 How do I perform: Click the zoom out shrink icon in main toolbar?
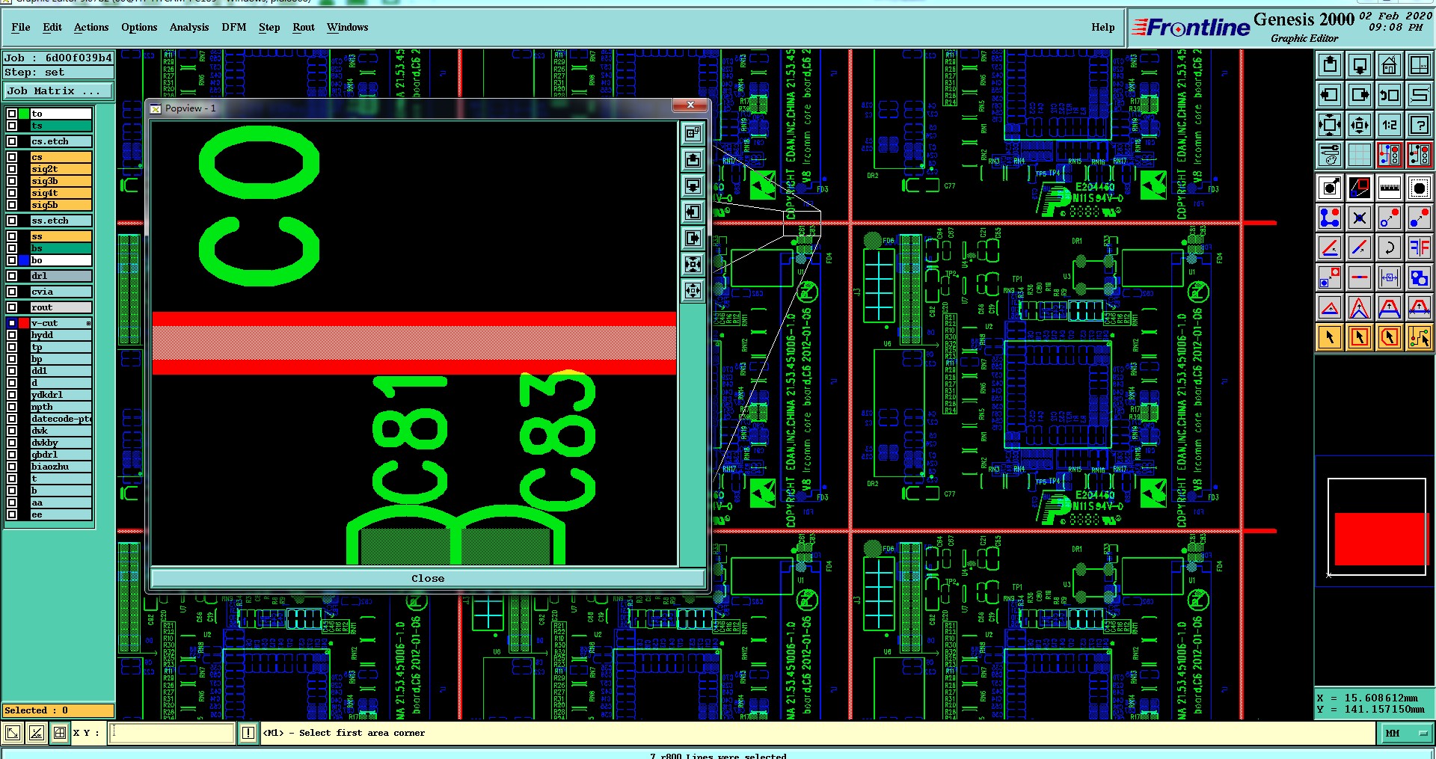(x=1360, y=125)
